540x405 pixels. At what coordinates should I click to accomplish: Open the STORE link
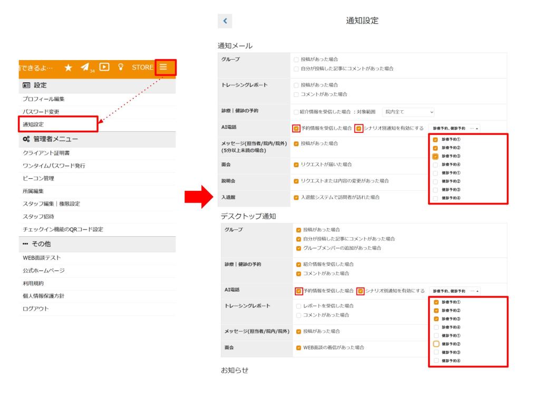pyautogui.click(x=143, y=67)
